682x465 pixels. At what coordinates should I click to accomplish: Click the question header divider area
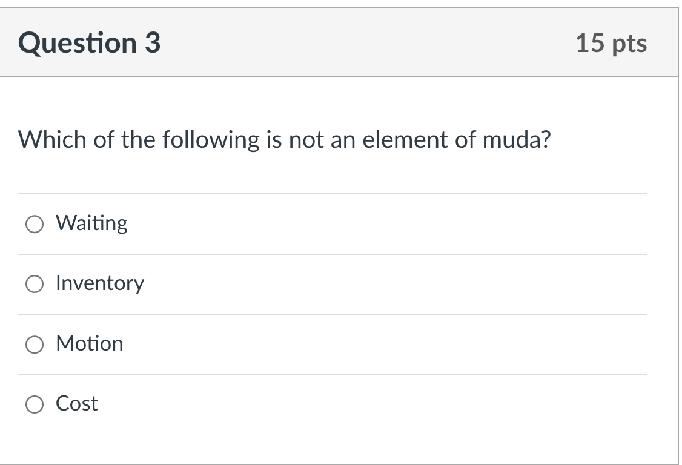(341, 76)
